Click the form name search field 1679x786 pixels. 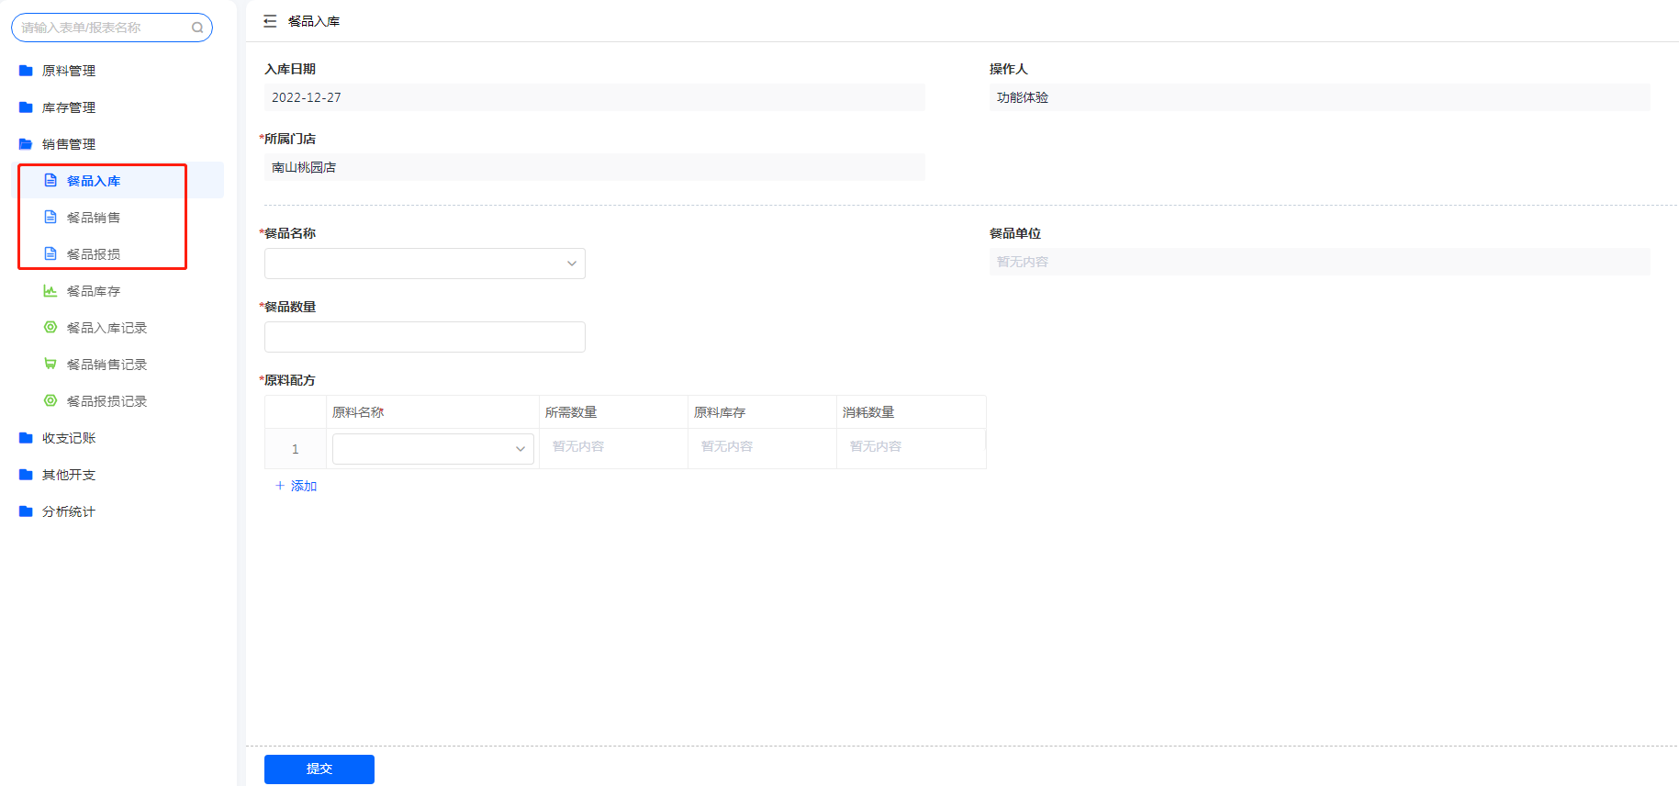[112, 28]
